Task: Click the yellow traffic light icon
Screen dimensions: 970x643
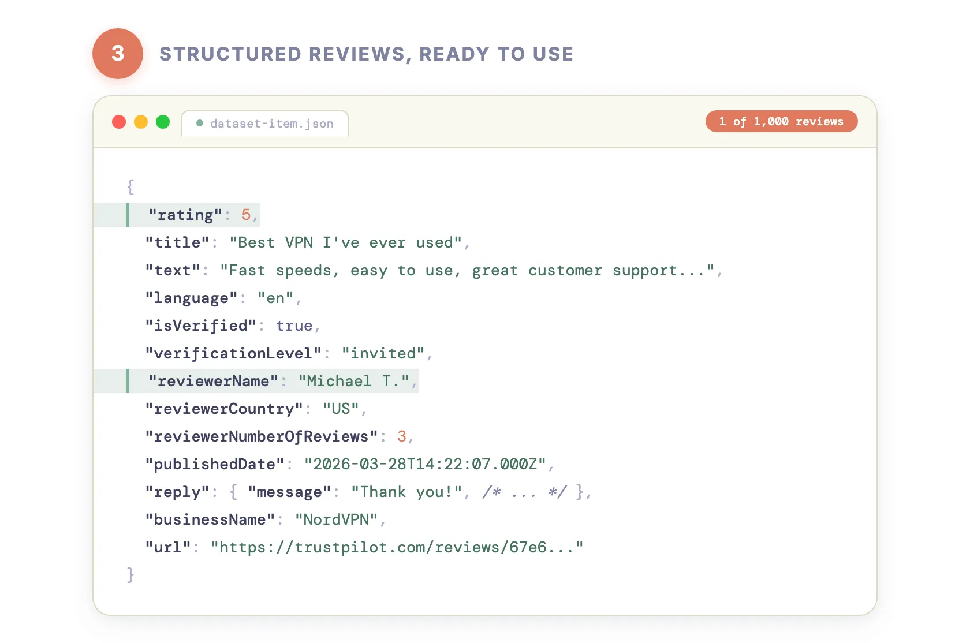Action: (x=141, y=122)
